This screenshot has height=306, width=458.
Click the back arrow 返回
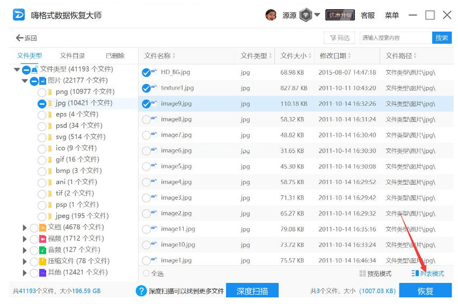click(26, 38)
